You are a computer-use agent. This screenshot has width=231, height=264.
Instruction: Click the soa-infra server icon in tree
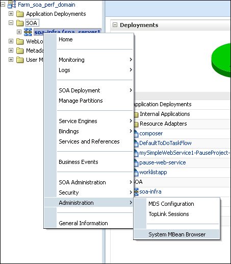pos(28,32)
